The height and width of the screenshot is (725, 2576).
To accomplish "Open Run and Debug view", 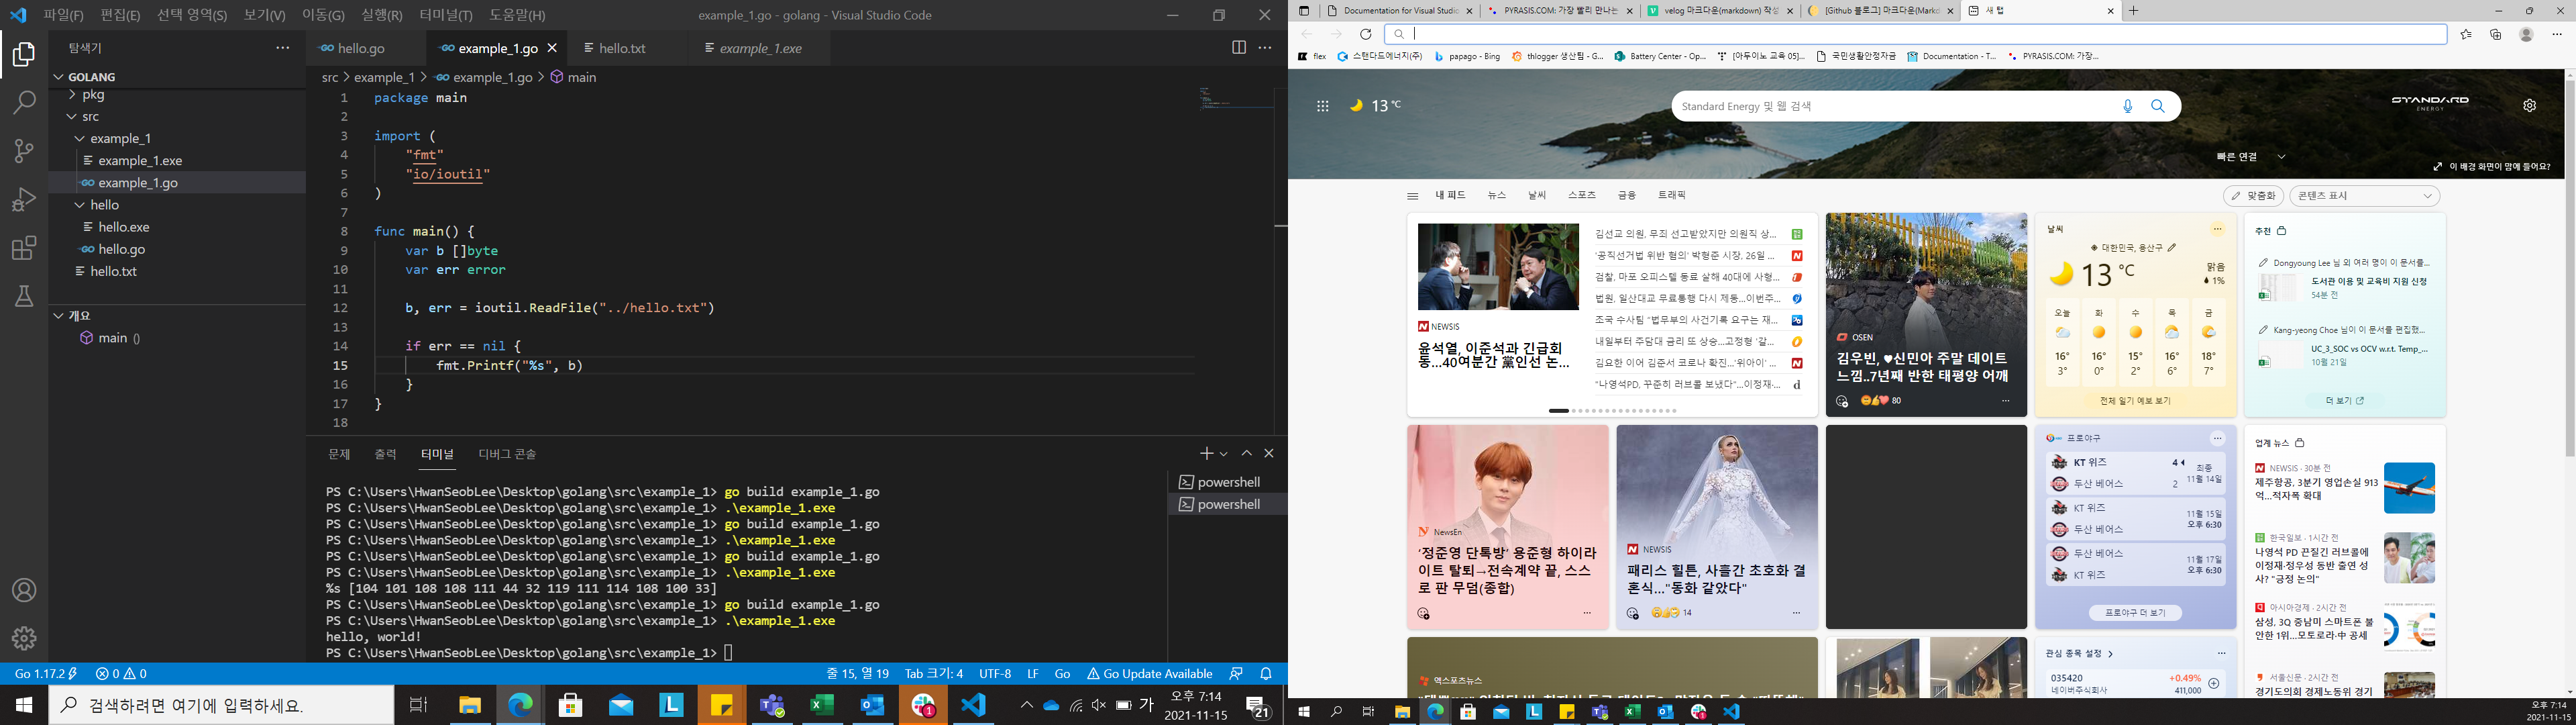I will [x=24, y=199].
